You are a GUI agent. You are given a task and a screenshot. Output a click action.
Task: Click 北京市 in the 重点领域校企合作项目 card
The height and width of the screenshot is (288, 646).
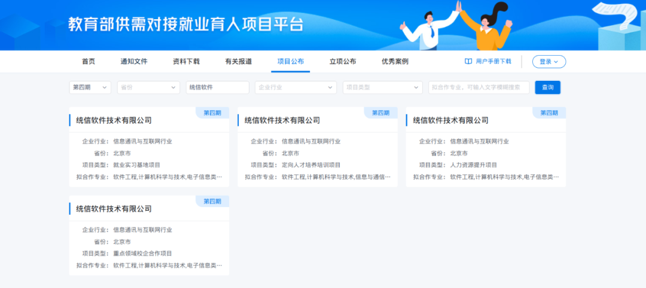pos(122,242)
